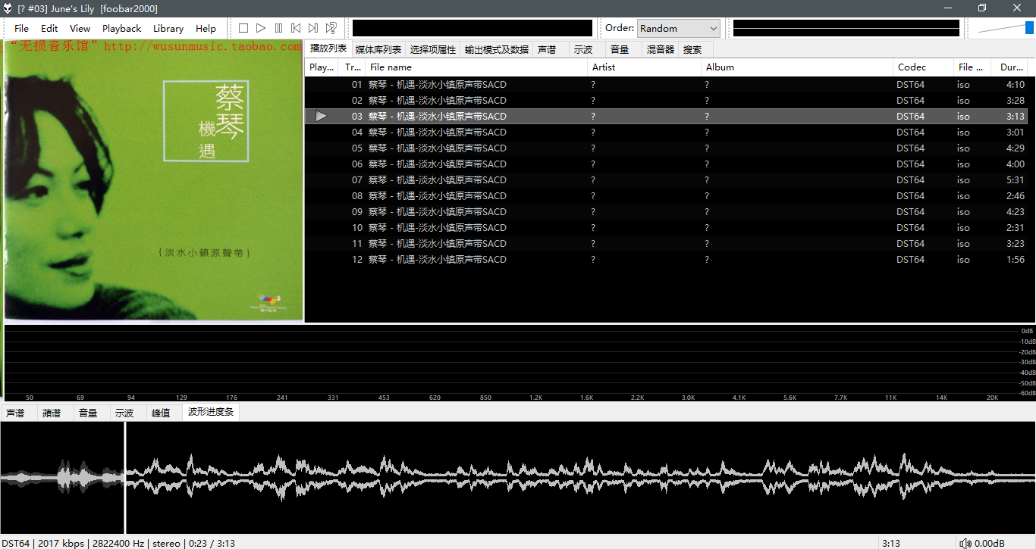Image resolution: width=1036 pixels, height=549 pixels.
Task: Sort playlist by the Codec column header
Action: coord(922,67)
